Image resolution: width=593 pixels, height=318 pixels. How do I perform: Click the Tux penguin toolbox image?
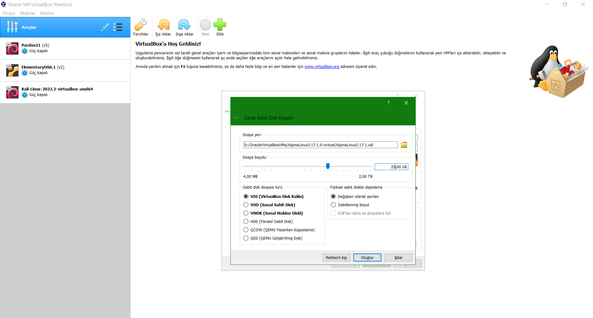click(x=558, y=72)
